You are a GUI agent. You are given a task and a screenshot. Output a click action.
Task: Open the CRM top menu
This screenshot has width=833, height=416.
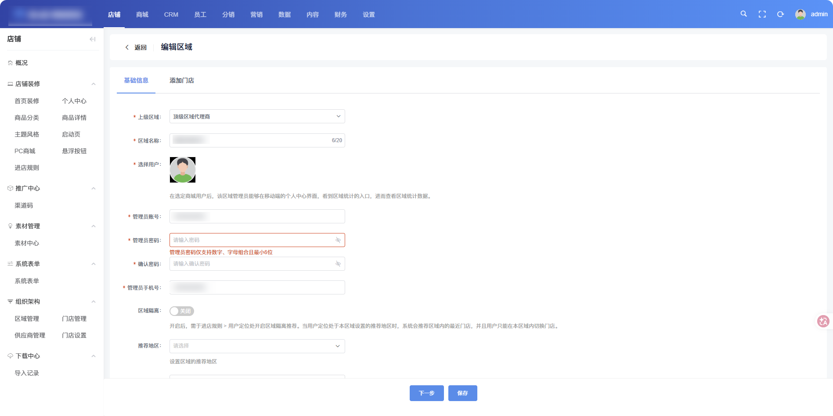[x=171, y=14]
